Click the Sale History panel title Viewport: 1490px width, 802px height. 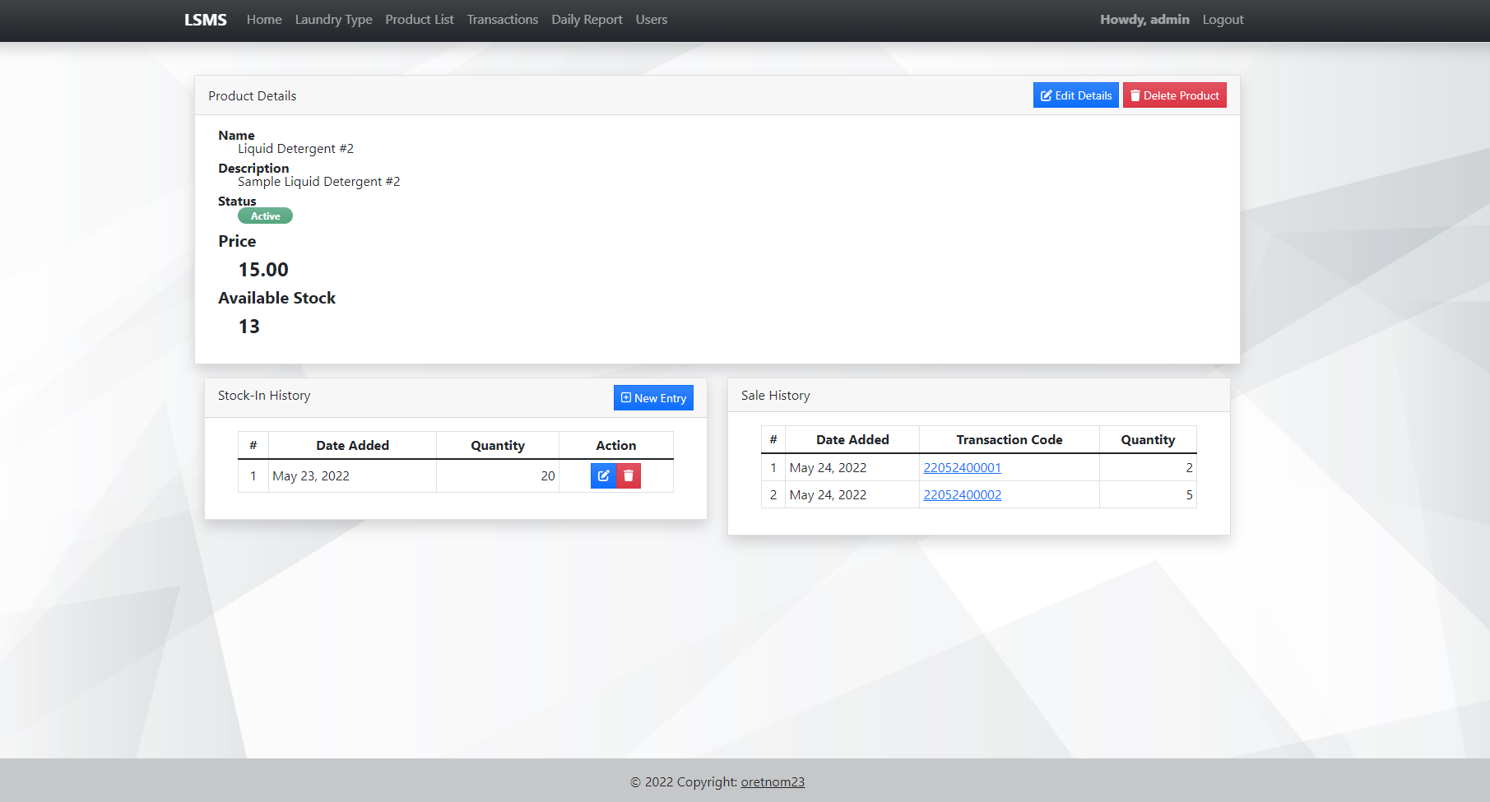(776, 396)
